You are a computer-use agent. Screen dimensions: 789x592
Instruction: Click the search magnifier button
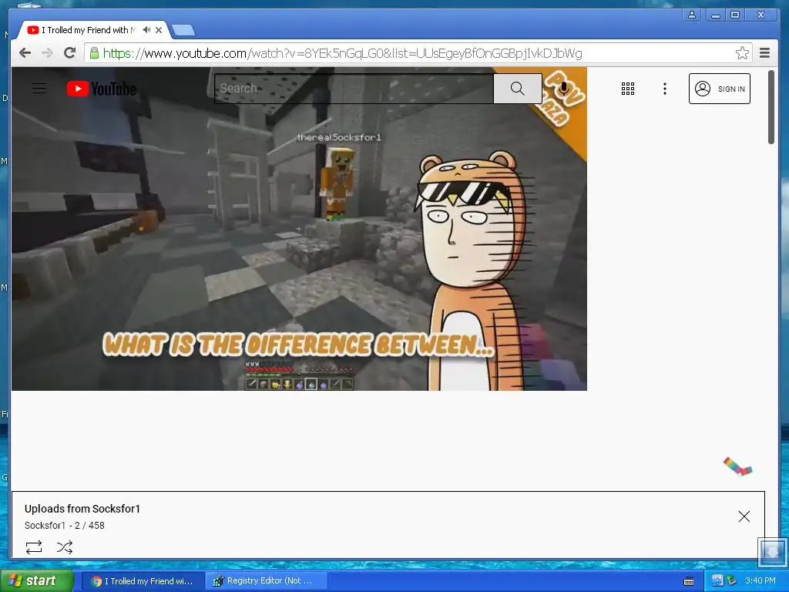pyautogui.click(x=517, y=89)
